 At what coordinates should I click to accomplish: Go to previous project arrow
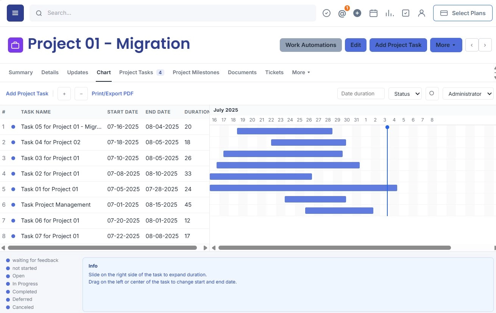click(472, 45)
